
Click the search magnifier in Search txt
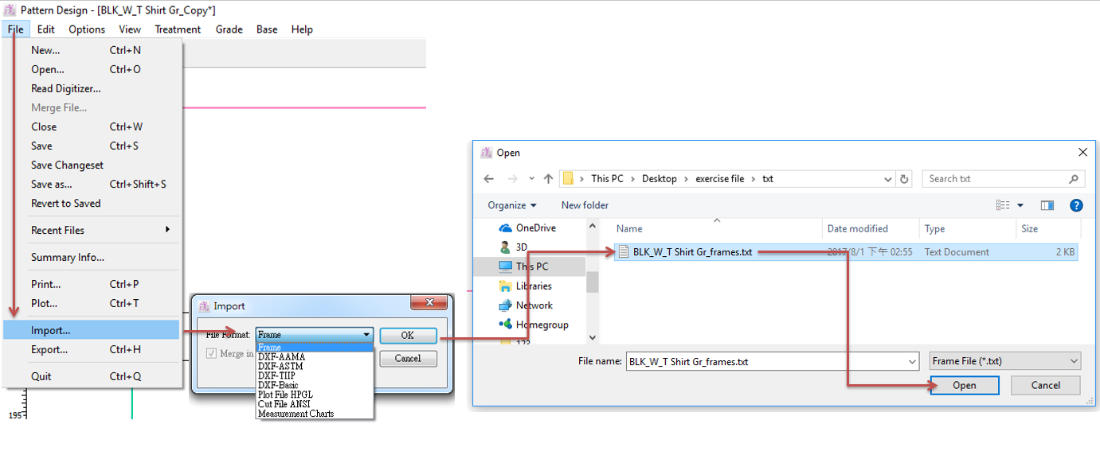[x=1073, y=179]
